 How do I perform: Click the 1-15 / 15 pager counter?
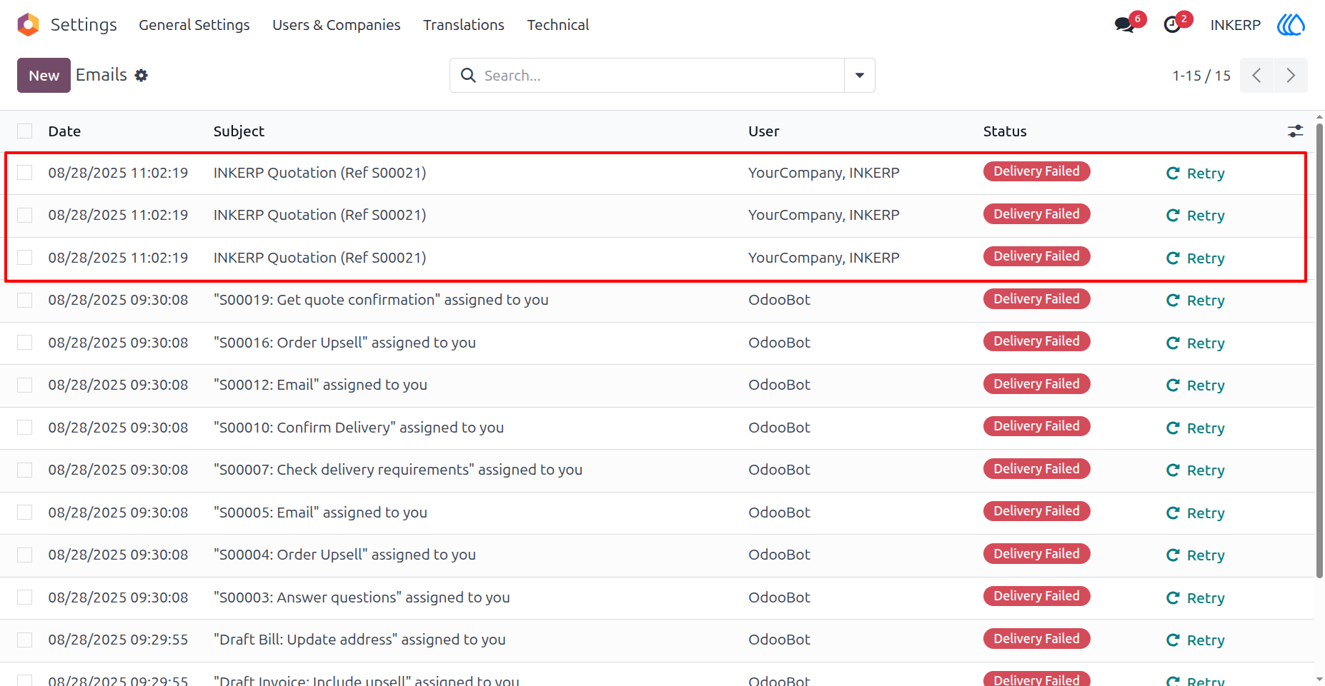pyautogui.click(x=1201, y=76)
